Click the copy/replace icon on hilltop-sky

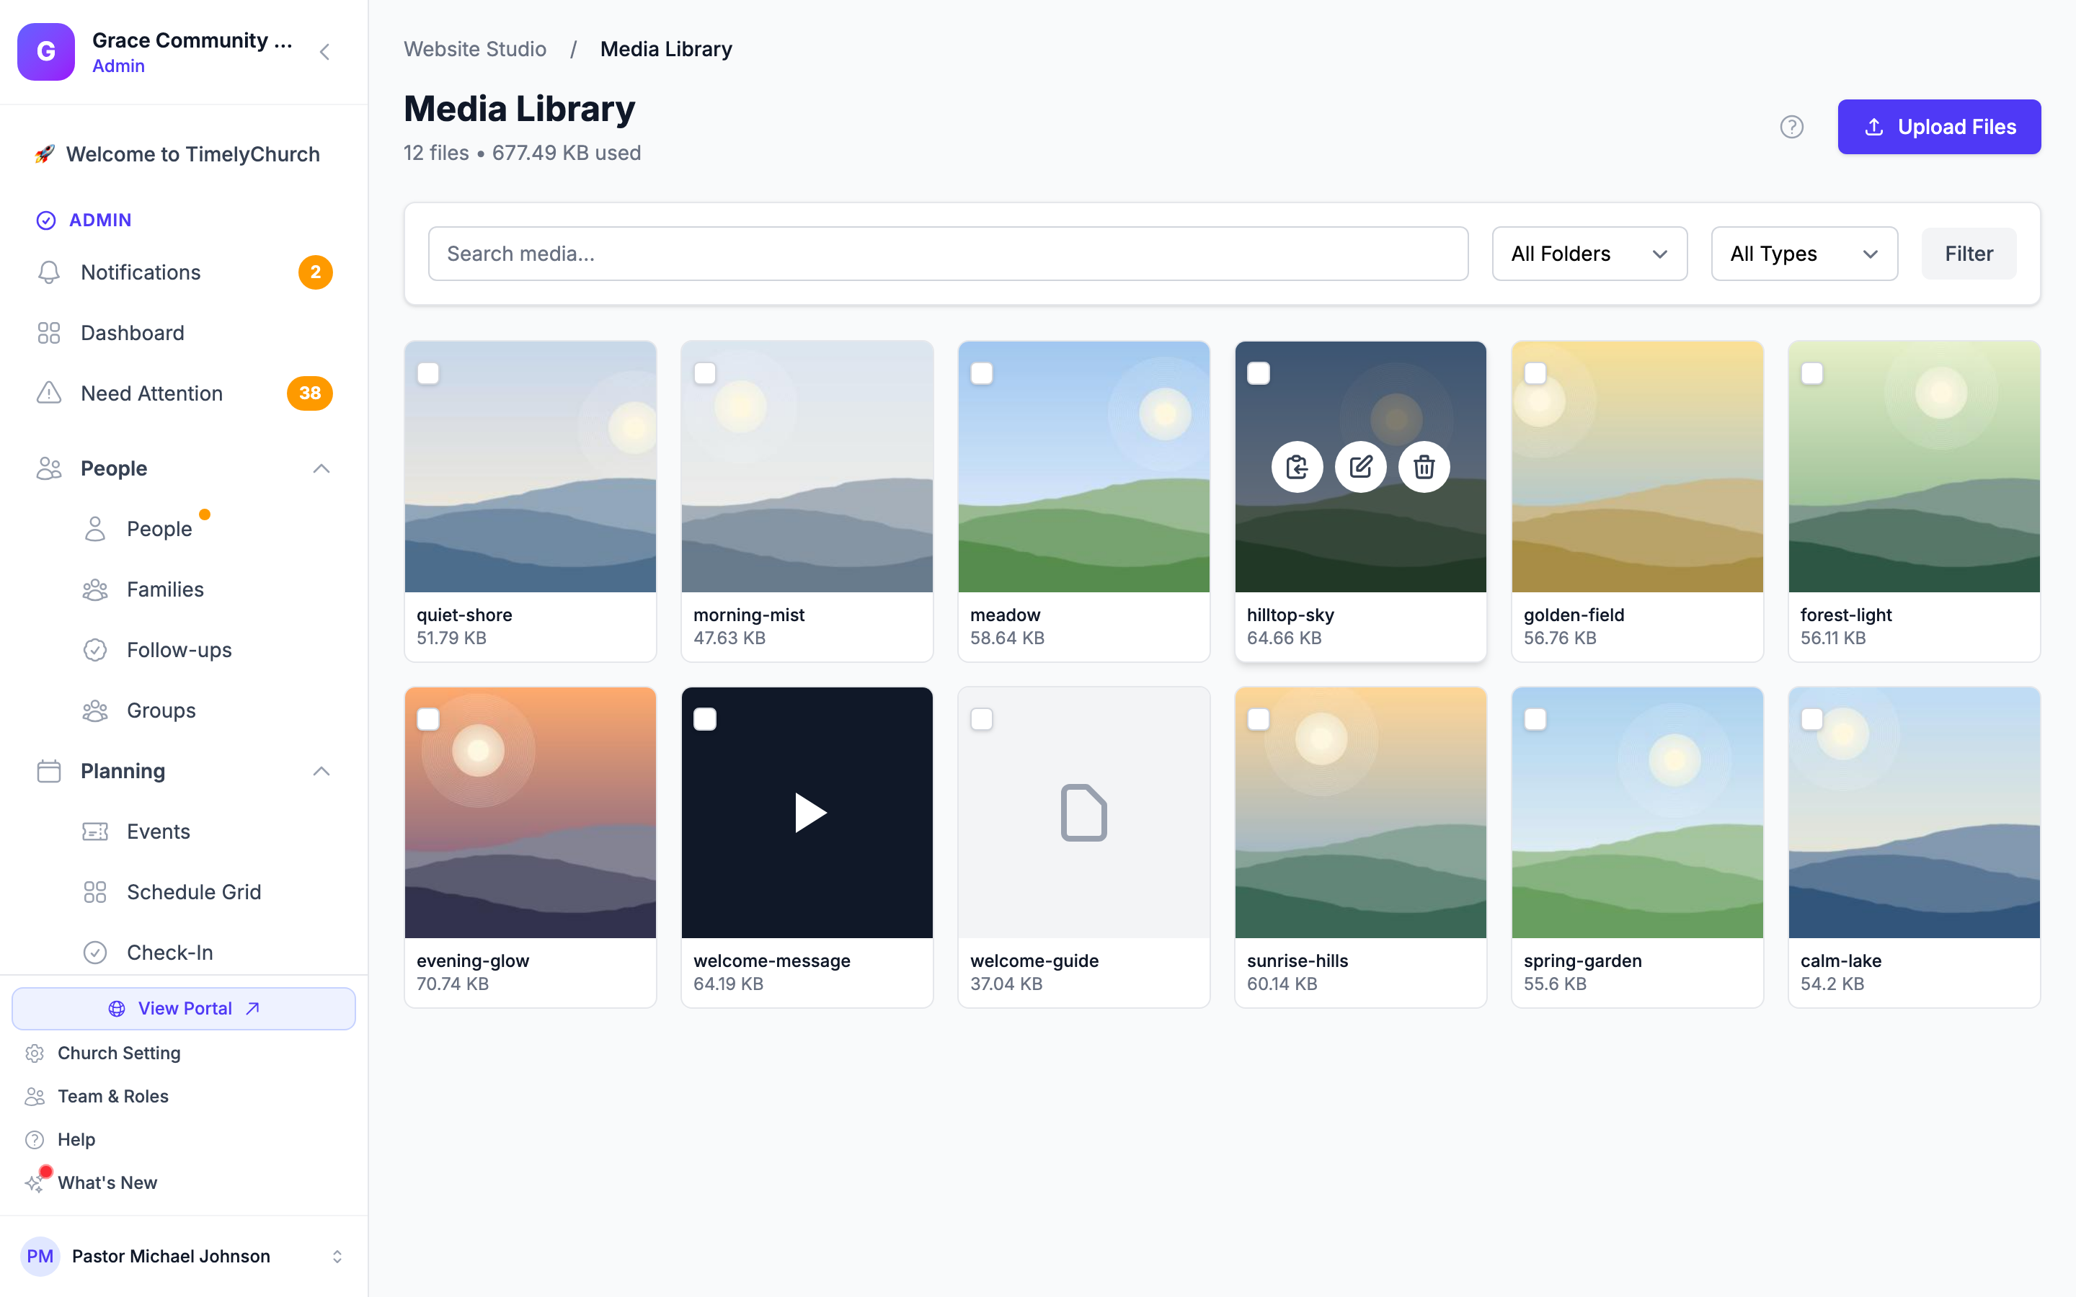click(1297, 467)
